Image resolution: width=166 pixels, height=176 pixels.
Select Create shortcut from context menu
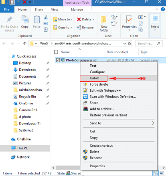coord(101,146)
